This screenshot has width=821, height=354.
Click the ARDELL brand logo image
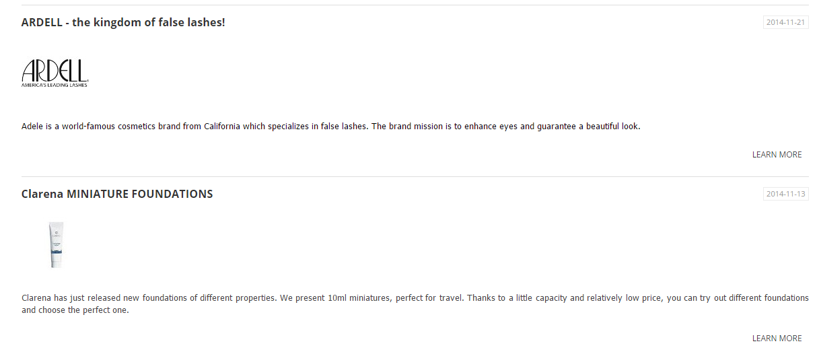tap(55, 73)
